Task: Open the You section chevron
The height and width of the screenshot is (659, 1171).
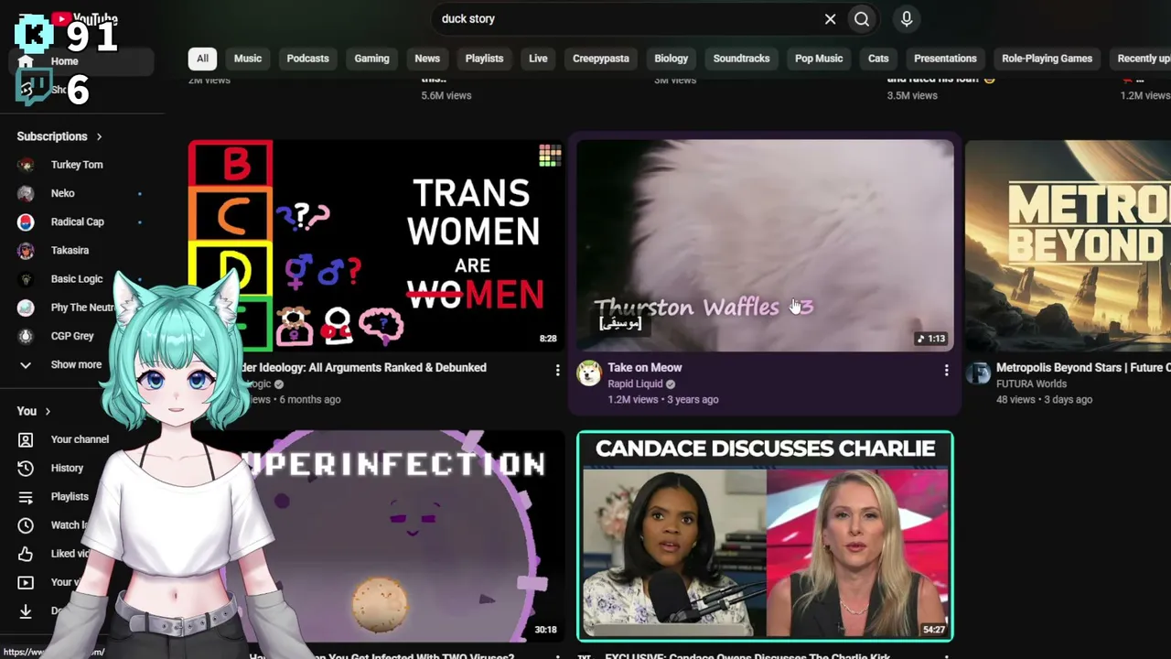Action: (48, 412)
